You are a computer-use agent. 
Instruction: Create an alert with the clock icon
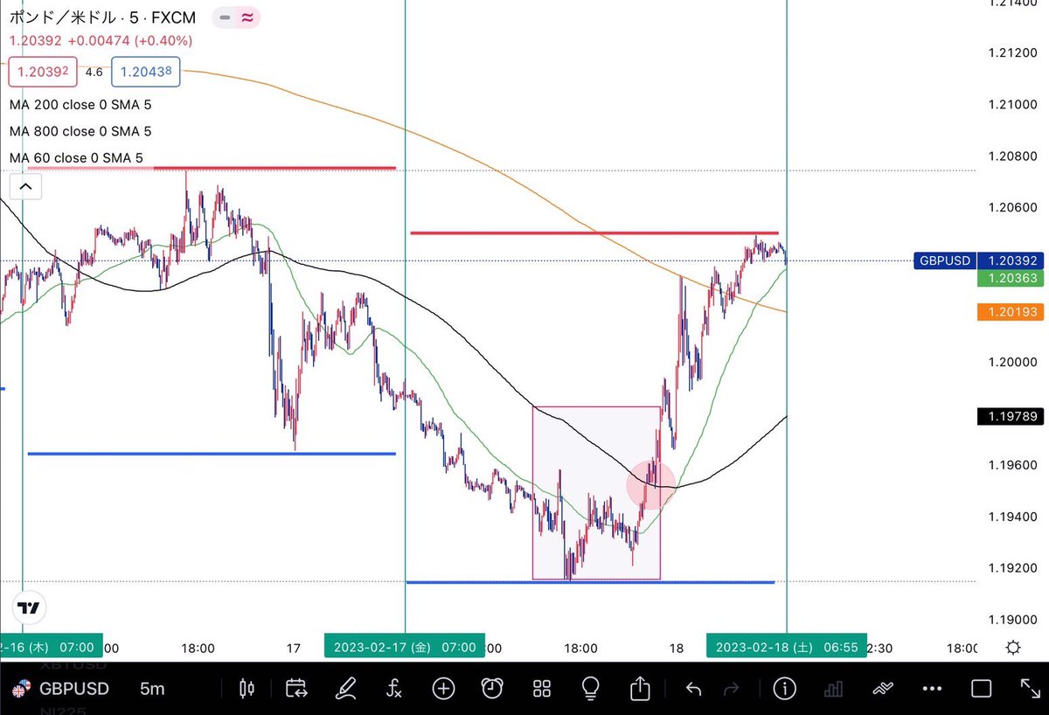pos(492,688)
